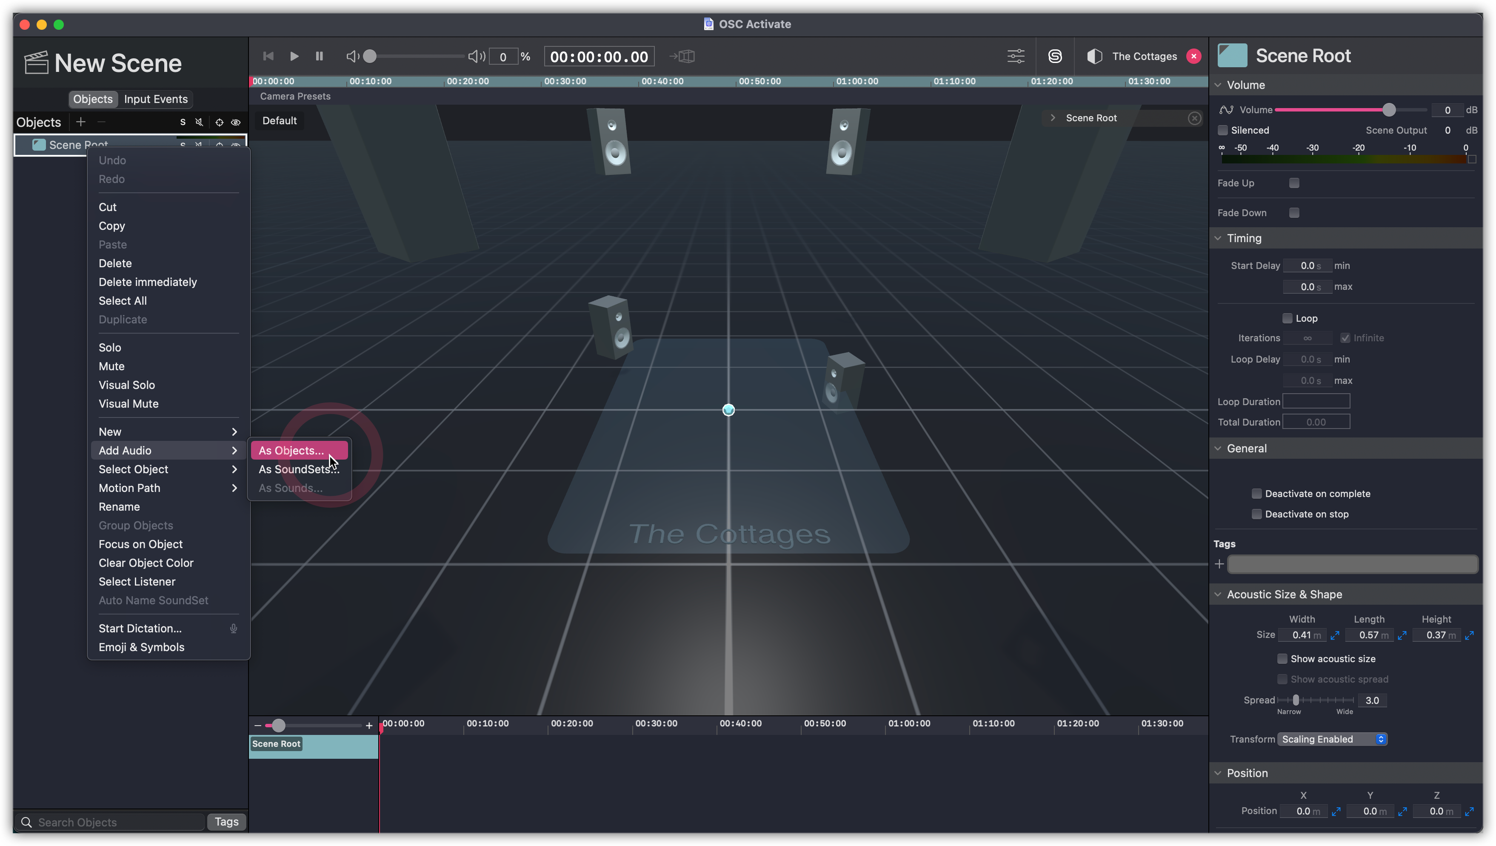
Task: Click the Volume slider in the inspector
Action: point(1351,110)
